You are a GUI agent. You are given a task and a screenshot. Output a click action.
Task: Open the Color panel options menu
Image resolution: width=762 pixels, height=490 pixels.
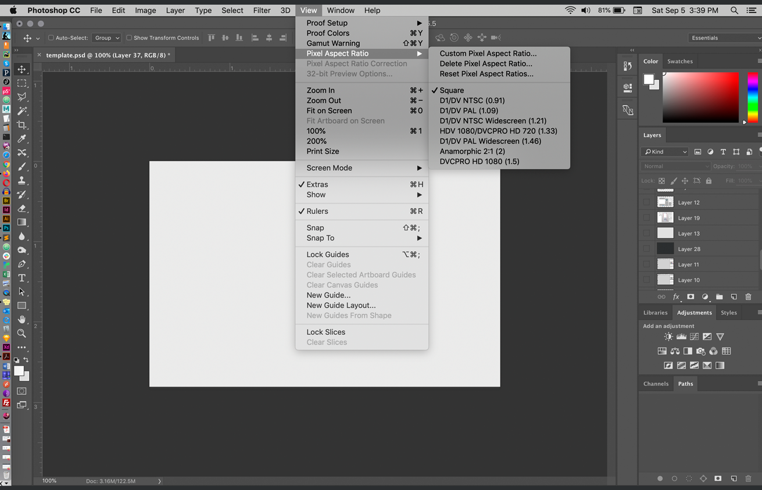pos(759,61)
